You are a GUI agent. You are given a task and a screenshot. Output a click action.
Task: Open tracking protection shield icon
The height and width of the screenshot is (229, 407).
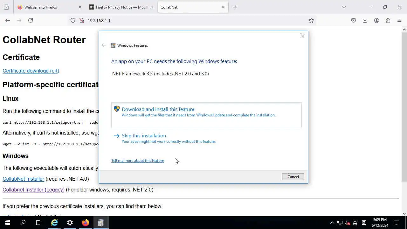tap(73, 20)
